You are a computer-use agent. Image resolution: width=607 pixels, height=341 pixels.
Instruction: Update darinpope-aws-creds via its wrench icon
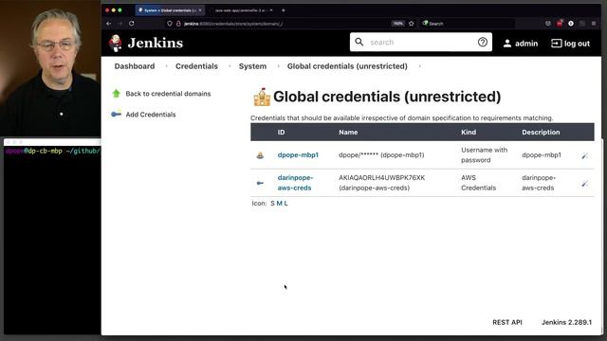(584, 183)
